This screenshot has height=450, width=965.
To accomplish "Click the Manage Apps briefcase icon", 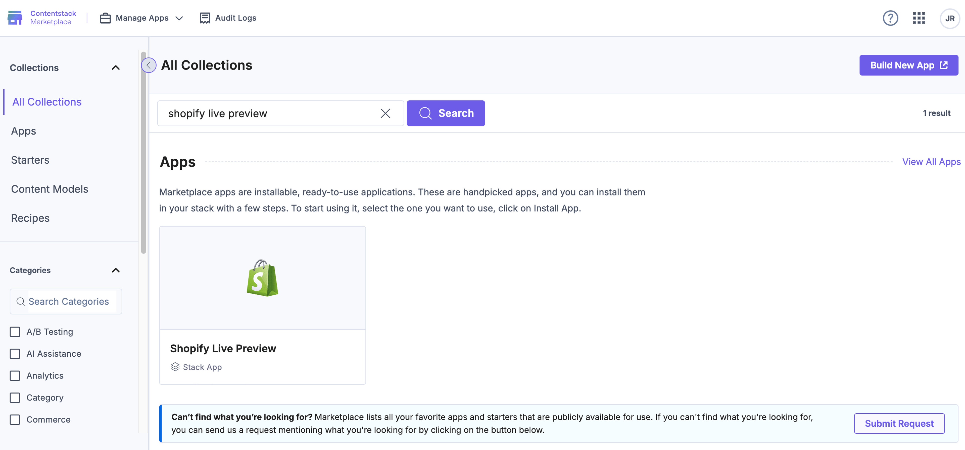I will pos(105,18).
